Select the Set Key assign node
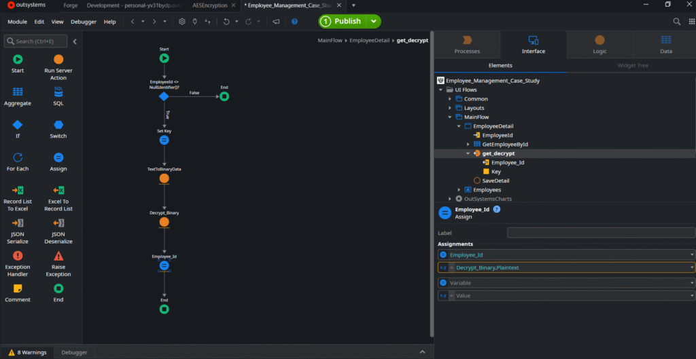The width and height of the screenshot is (696, 359). [164, 140]
